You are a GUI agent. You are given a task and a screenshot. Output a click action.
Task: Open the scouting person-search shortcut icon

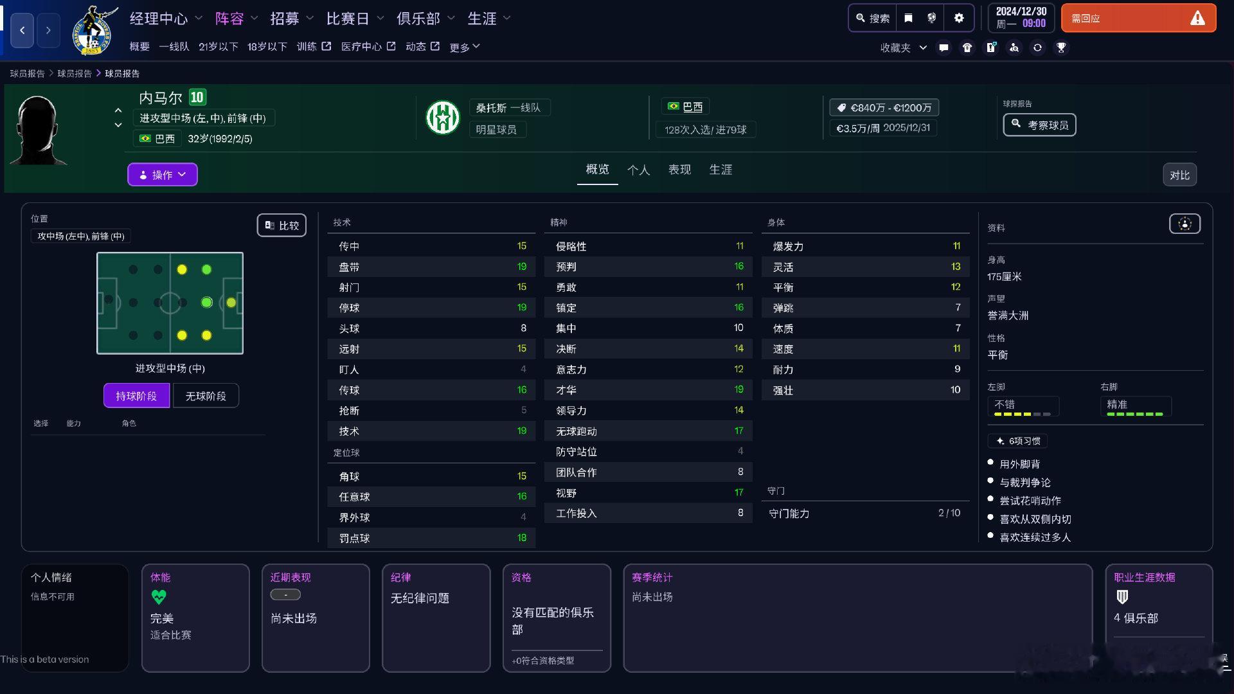pos(1014,48)
